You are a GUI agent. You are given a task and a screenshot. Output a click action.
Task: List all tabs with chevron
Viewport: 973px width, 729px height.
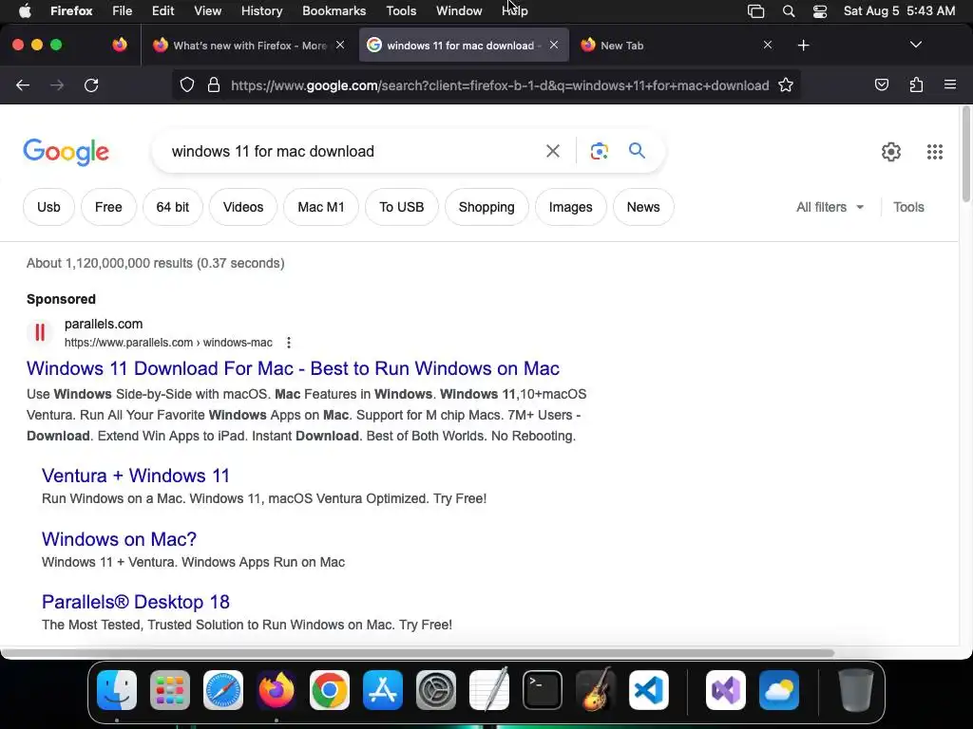click(x=915, y=45)
